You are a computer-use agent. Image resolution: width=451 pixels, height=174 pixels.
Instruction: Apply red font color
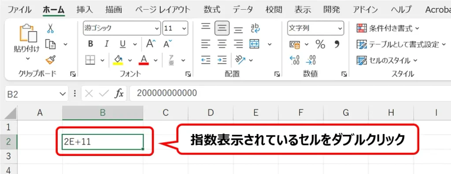click(x=144, y=60)
